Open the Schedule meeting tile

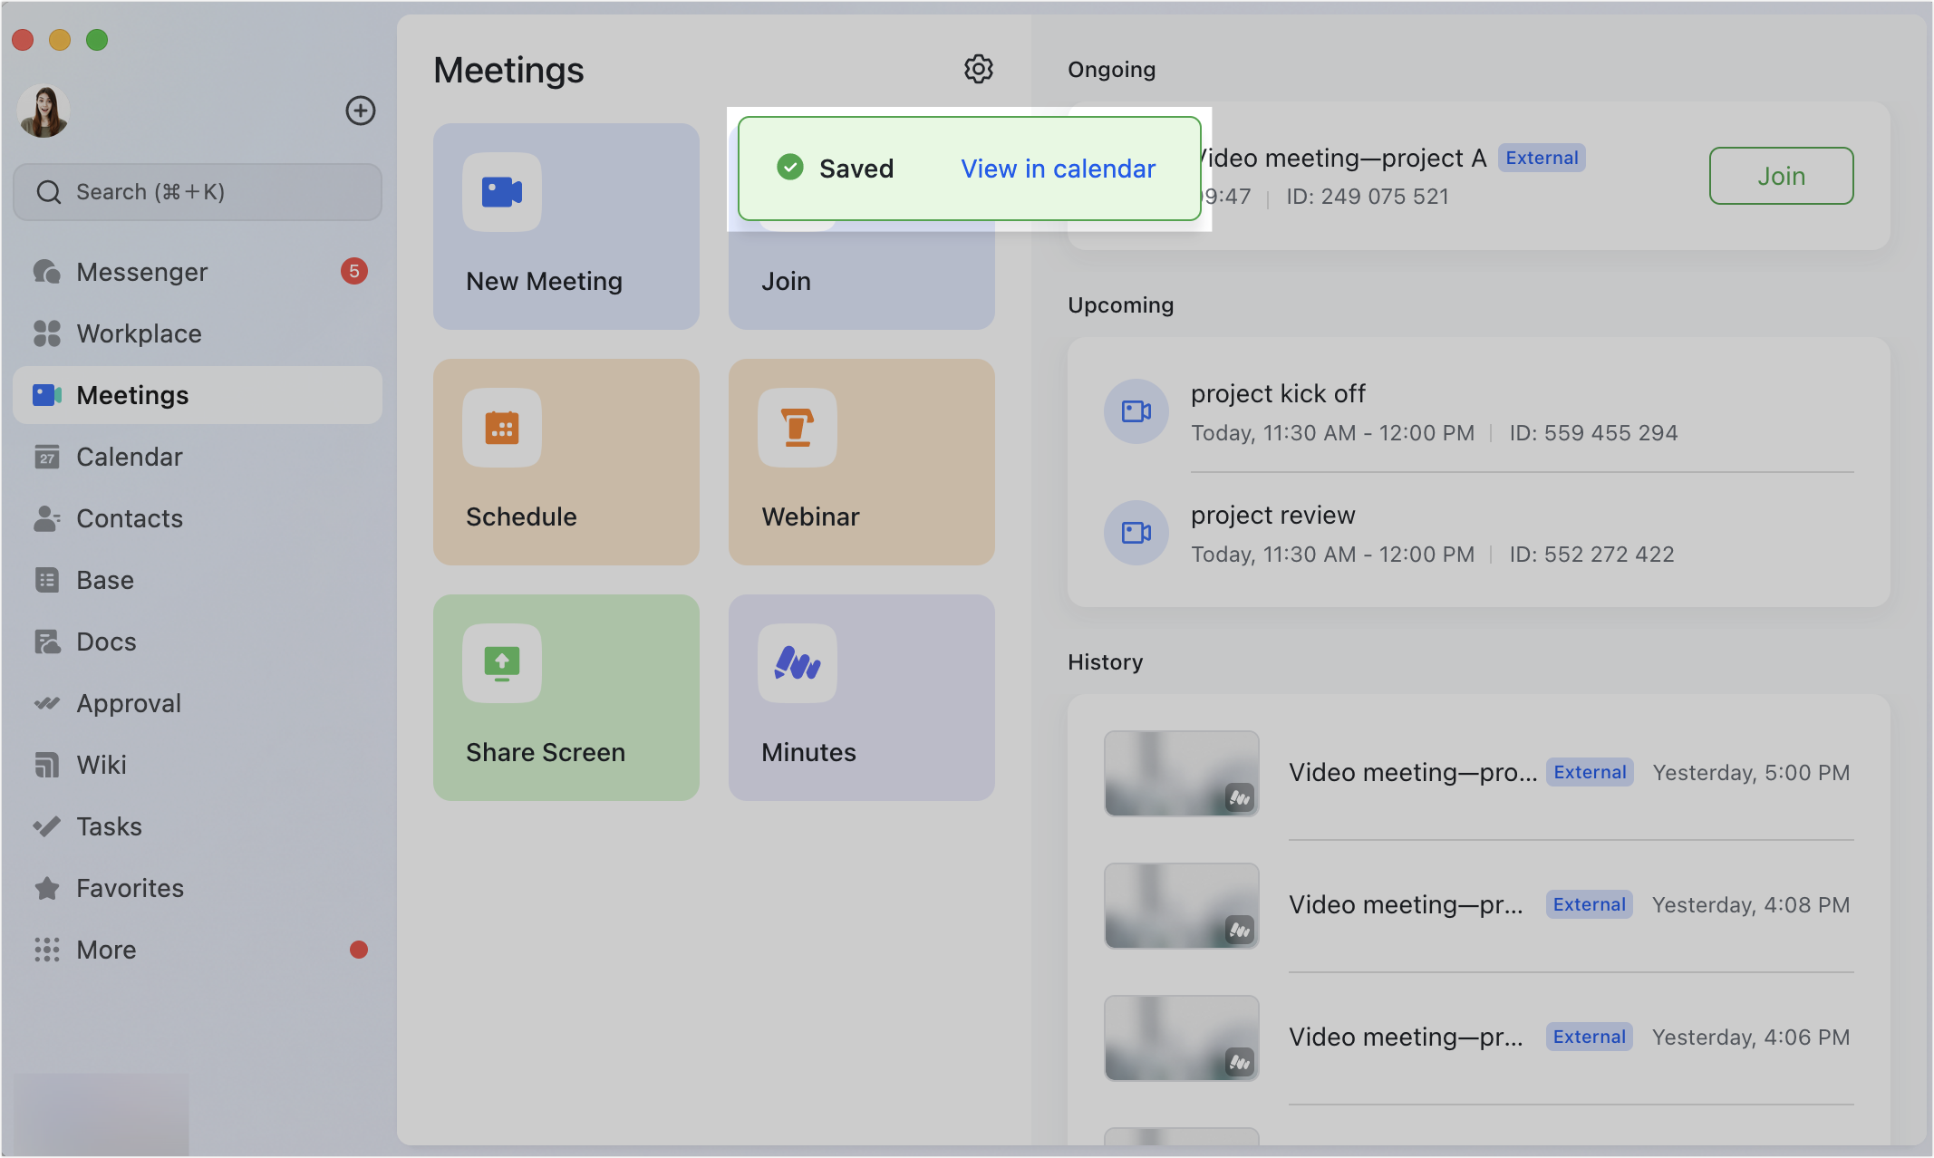(x=566, y=462)
